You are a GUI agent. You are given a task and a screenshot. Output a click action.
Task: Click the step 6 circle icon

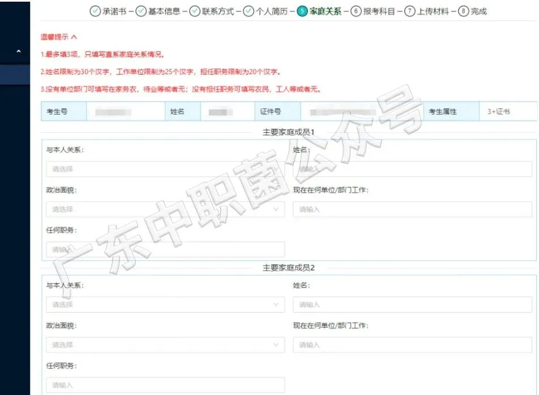[356, 11]
